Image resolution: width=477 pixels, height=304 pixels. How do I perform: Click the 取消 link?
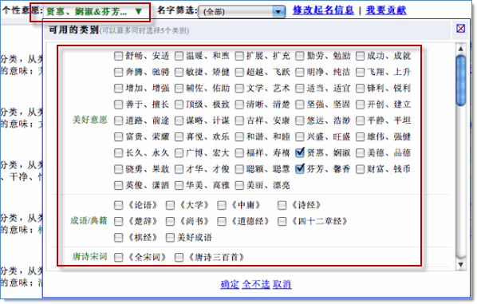click(x=282, y=284)
